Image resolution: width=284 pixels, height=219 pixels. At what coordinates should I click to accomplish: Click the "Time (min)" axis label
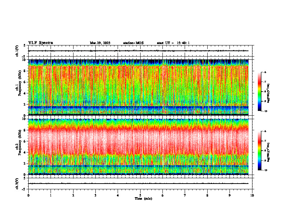pyautogui.click(x=143, y=199)
